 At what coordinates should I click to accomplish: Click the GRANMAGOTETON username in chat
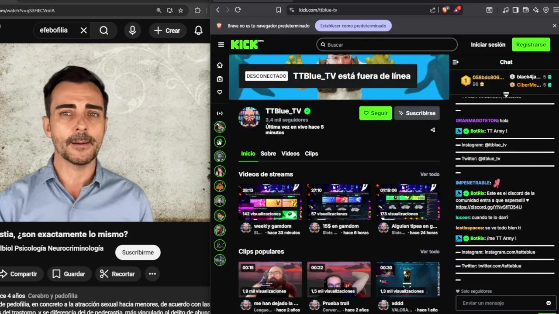477,121
